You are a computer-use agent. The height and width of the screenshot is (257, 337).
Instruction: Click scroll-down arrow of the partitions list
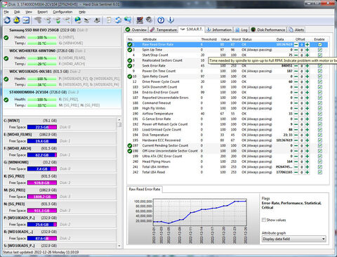click(x=119, y=246)
